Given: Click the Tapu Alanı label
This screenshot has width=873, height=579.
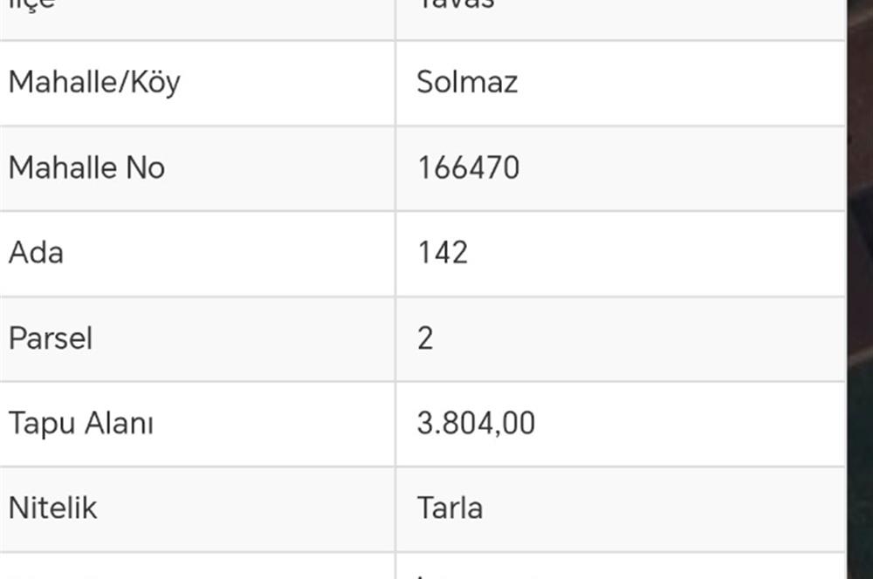Looking at the screenshot, I should tap(81, 424).
